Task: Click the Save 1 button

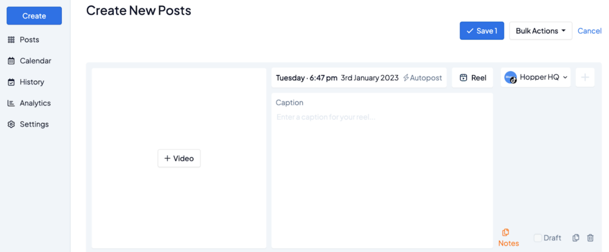Action: pos(482,31)
